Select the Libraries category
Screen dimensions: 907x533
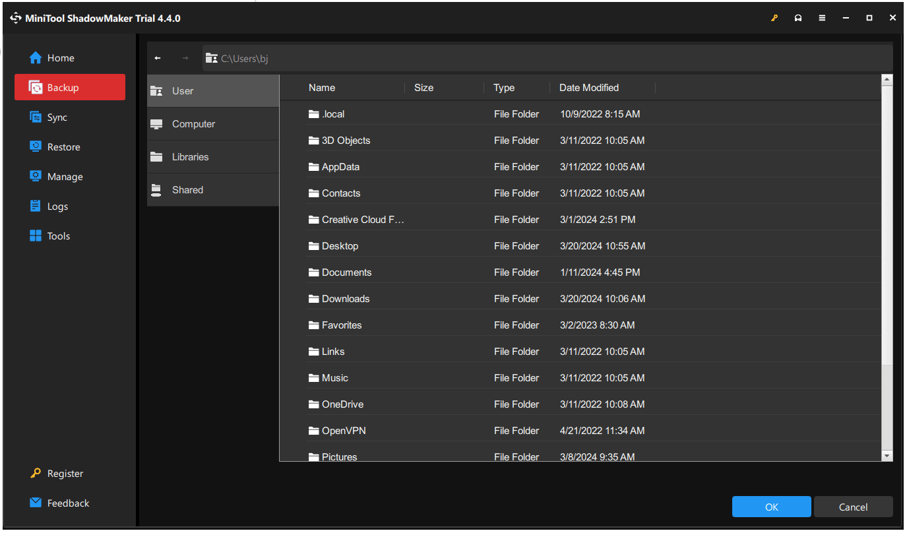click(191, 156)
